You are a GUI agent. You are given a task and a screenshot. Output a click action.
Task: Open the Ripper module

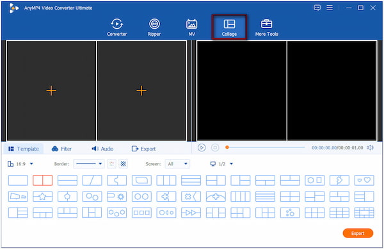coord(154,27)
